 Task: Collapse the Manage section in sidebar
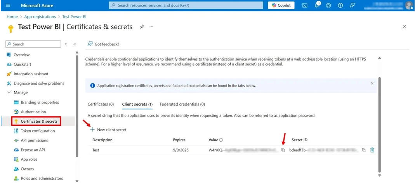click(x=9, y=93)
